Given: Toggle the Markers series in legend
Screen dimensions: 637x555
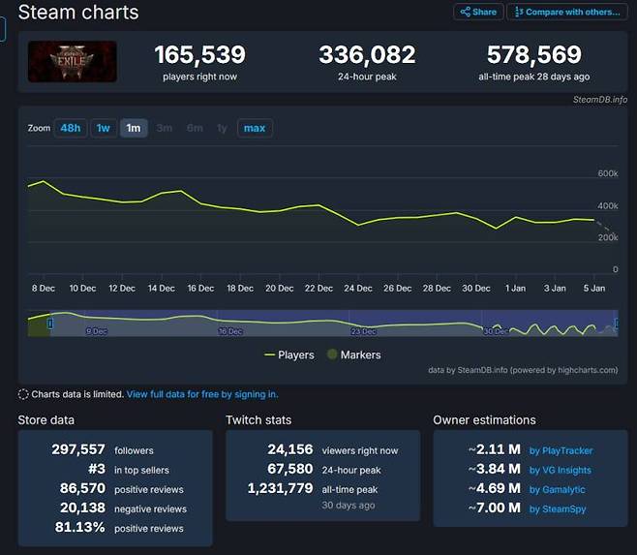Looking at the screenshot, I should (354, 355).
